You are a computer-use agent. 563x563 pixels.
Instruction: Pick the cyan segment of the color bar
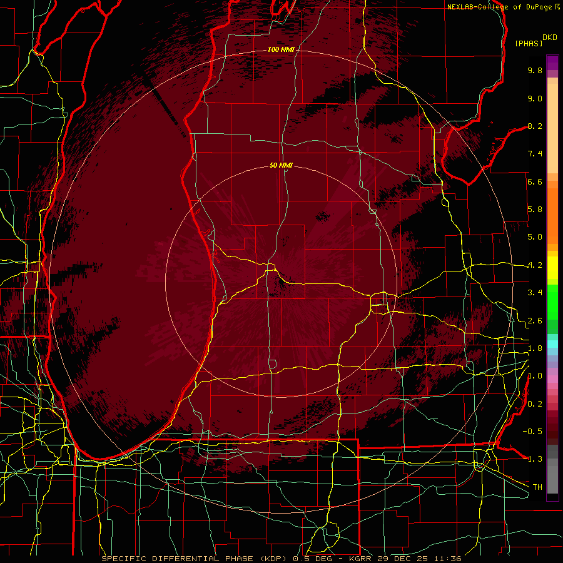[552, 344]
